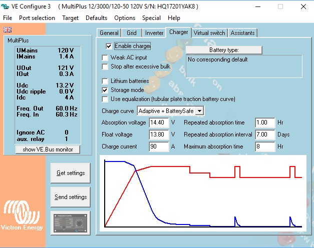
Task: Switch to the Virtual switch tab
Action: (209, 33)
